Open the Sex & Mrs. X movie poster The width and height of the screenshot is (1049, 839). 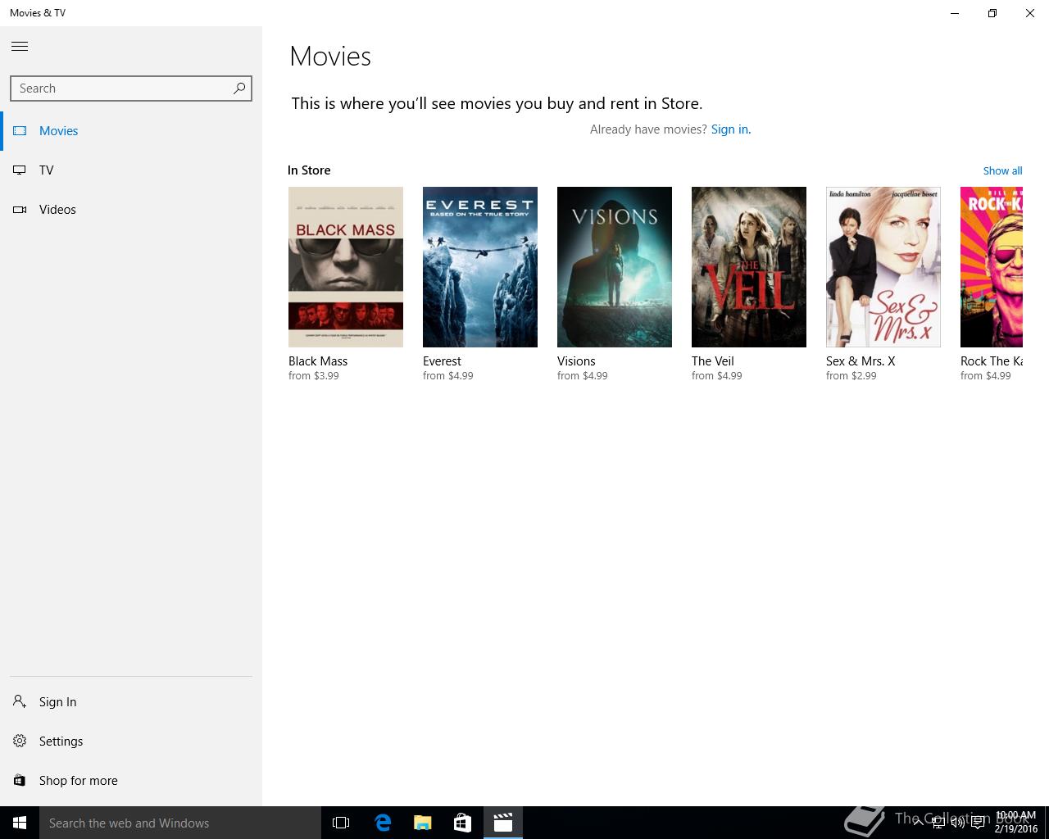coord(883,267)
